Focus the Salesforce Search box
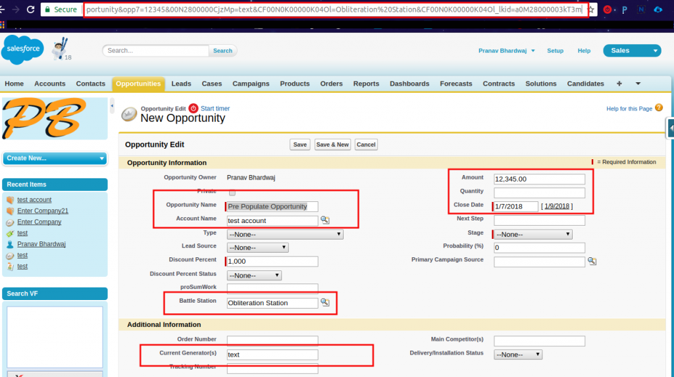The image size is (674, 377). point(155,50)
